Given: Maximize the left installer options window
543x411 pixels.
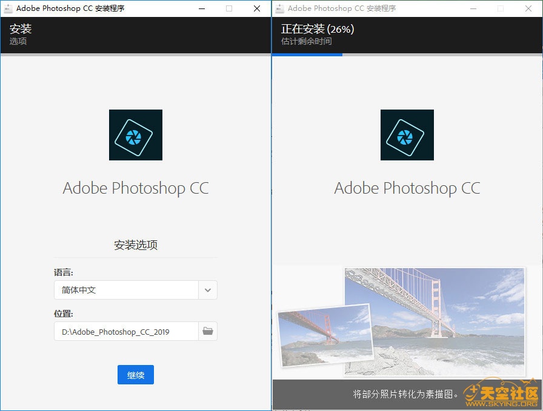Looking at the screenshot, I should tap(229, 8).
